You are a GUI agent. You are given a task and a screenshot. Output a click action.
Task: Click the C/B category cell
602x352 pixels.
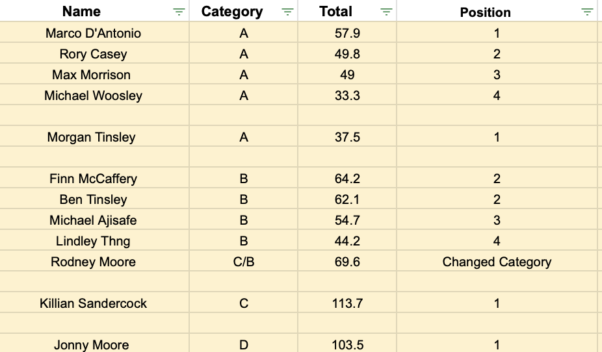tap(243, 260)
